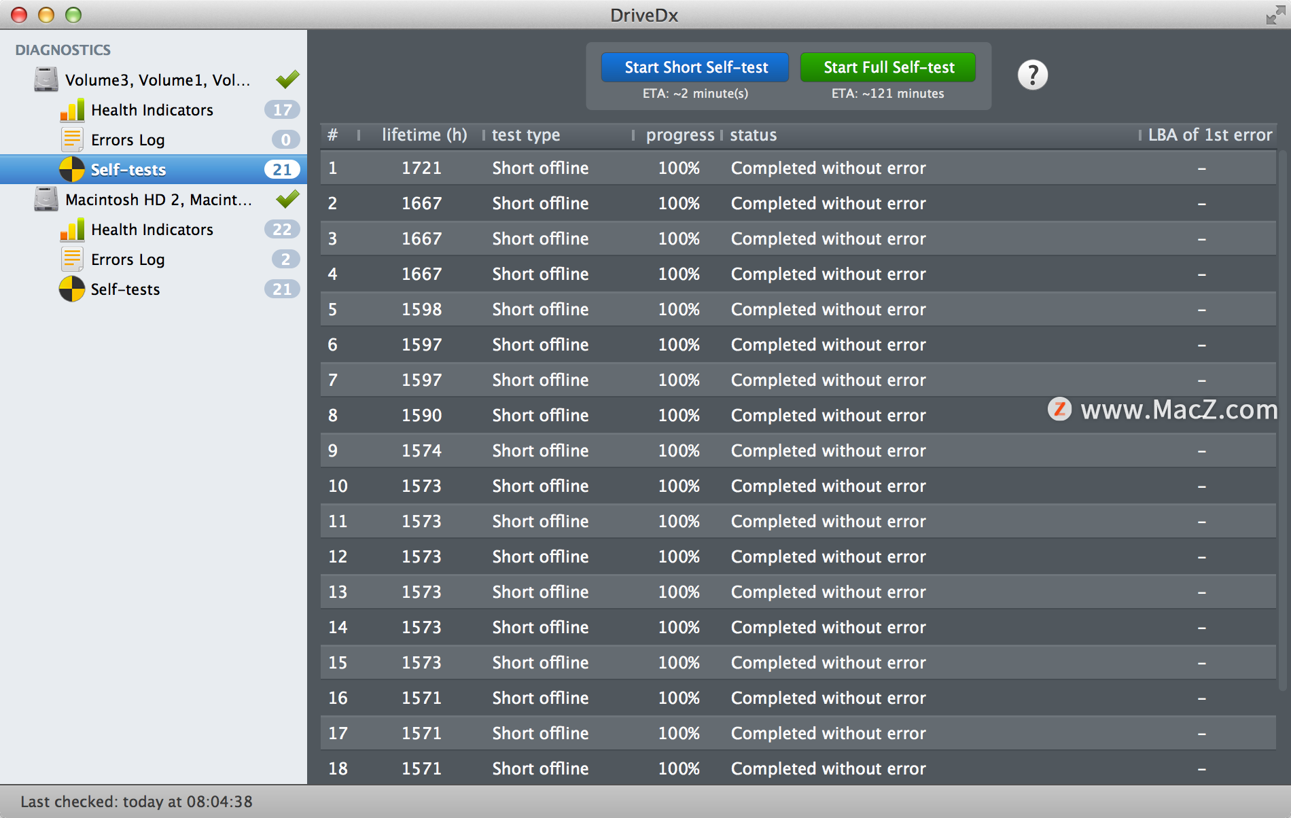1291x818 pixels.
Task: Open Errors Log for Volume3 drive
Action: (x=154, y=139)
